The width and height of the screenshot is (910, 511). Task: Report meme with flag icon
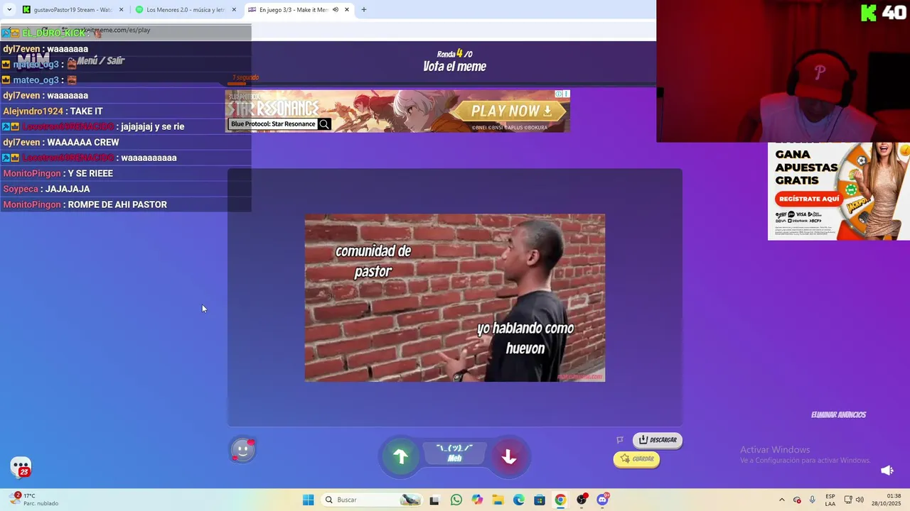pyautogui.click(x=620, y=440)
